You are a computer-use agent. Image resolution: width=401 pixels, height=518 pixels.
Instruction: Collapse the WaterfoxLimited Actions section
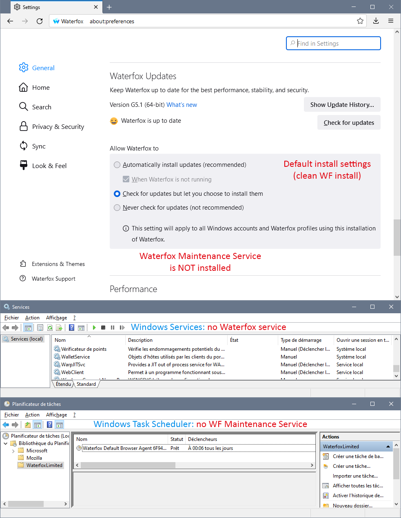388,447
